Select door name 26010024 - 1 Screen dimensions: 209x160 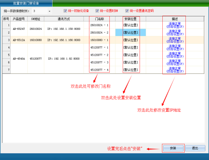(x=100, y=25)
